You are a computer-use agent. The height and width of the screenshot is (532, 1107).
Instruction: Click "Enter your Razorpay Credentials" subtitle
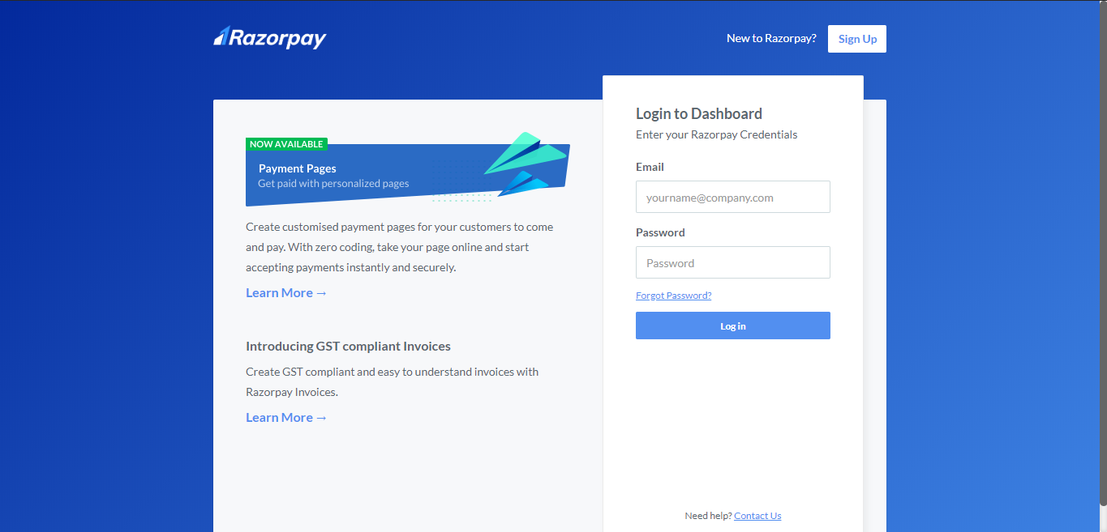tap(717, 134)
